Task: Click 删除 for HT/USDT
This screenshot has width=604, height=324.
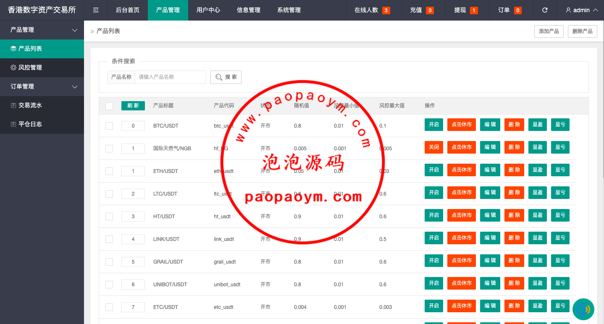Action: pyautogui.click(x=514, y=215)
